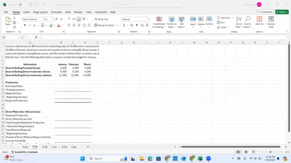Toggle Bold formatting

click(x=25, y=25)
